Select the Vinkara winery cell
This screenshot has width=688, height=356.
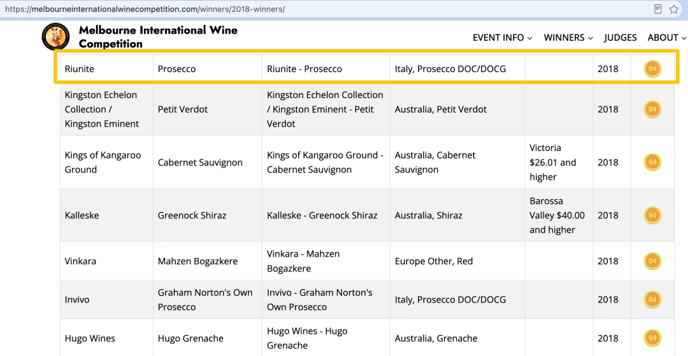point(106,261)
